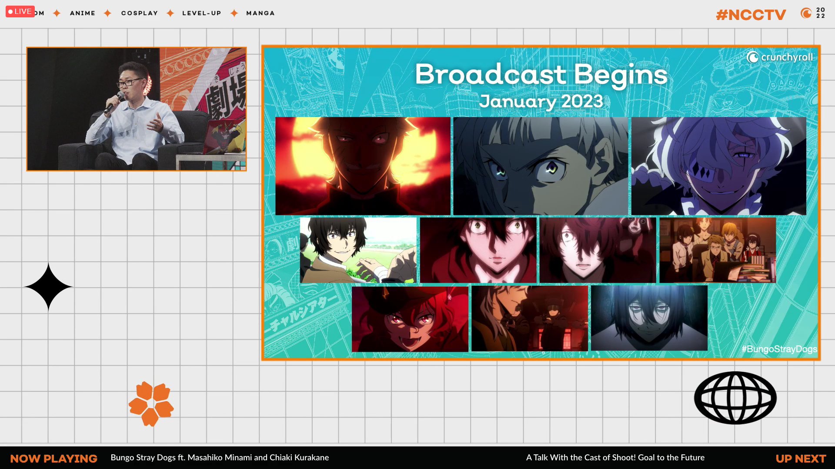This screenshot has width=835, height=469.
Task: Select the COSPLAY ticker label
Action: [140, 13]
